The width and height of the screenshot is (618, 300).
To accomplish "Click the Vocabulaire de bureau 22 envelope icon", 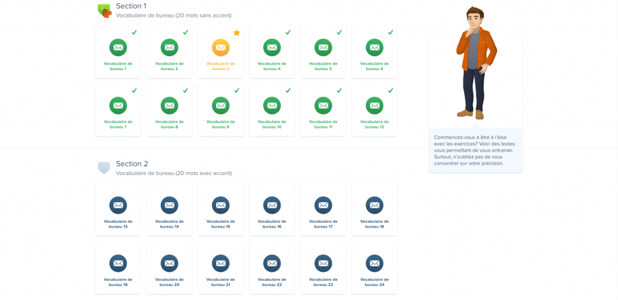I will [x=272, y=263].
